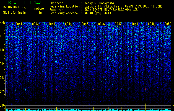Click the Receiving Location label
Screen dimensions: 174x111
coord(64,6)
